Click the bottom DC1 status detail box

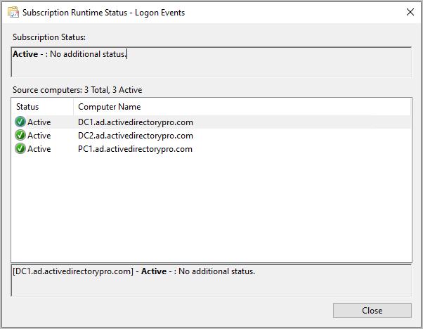pyautogui.click(x=211, y=280)
